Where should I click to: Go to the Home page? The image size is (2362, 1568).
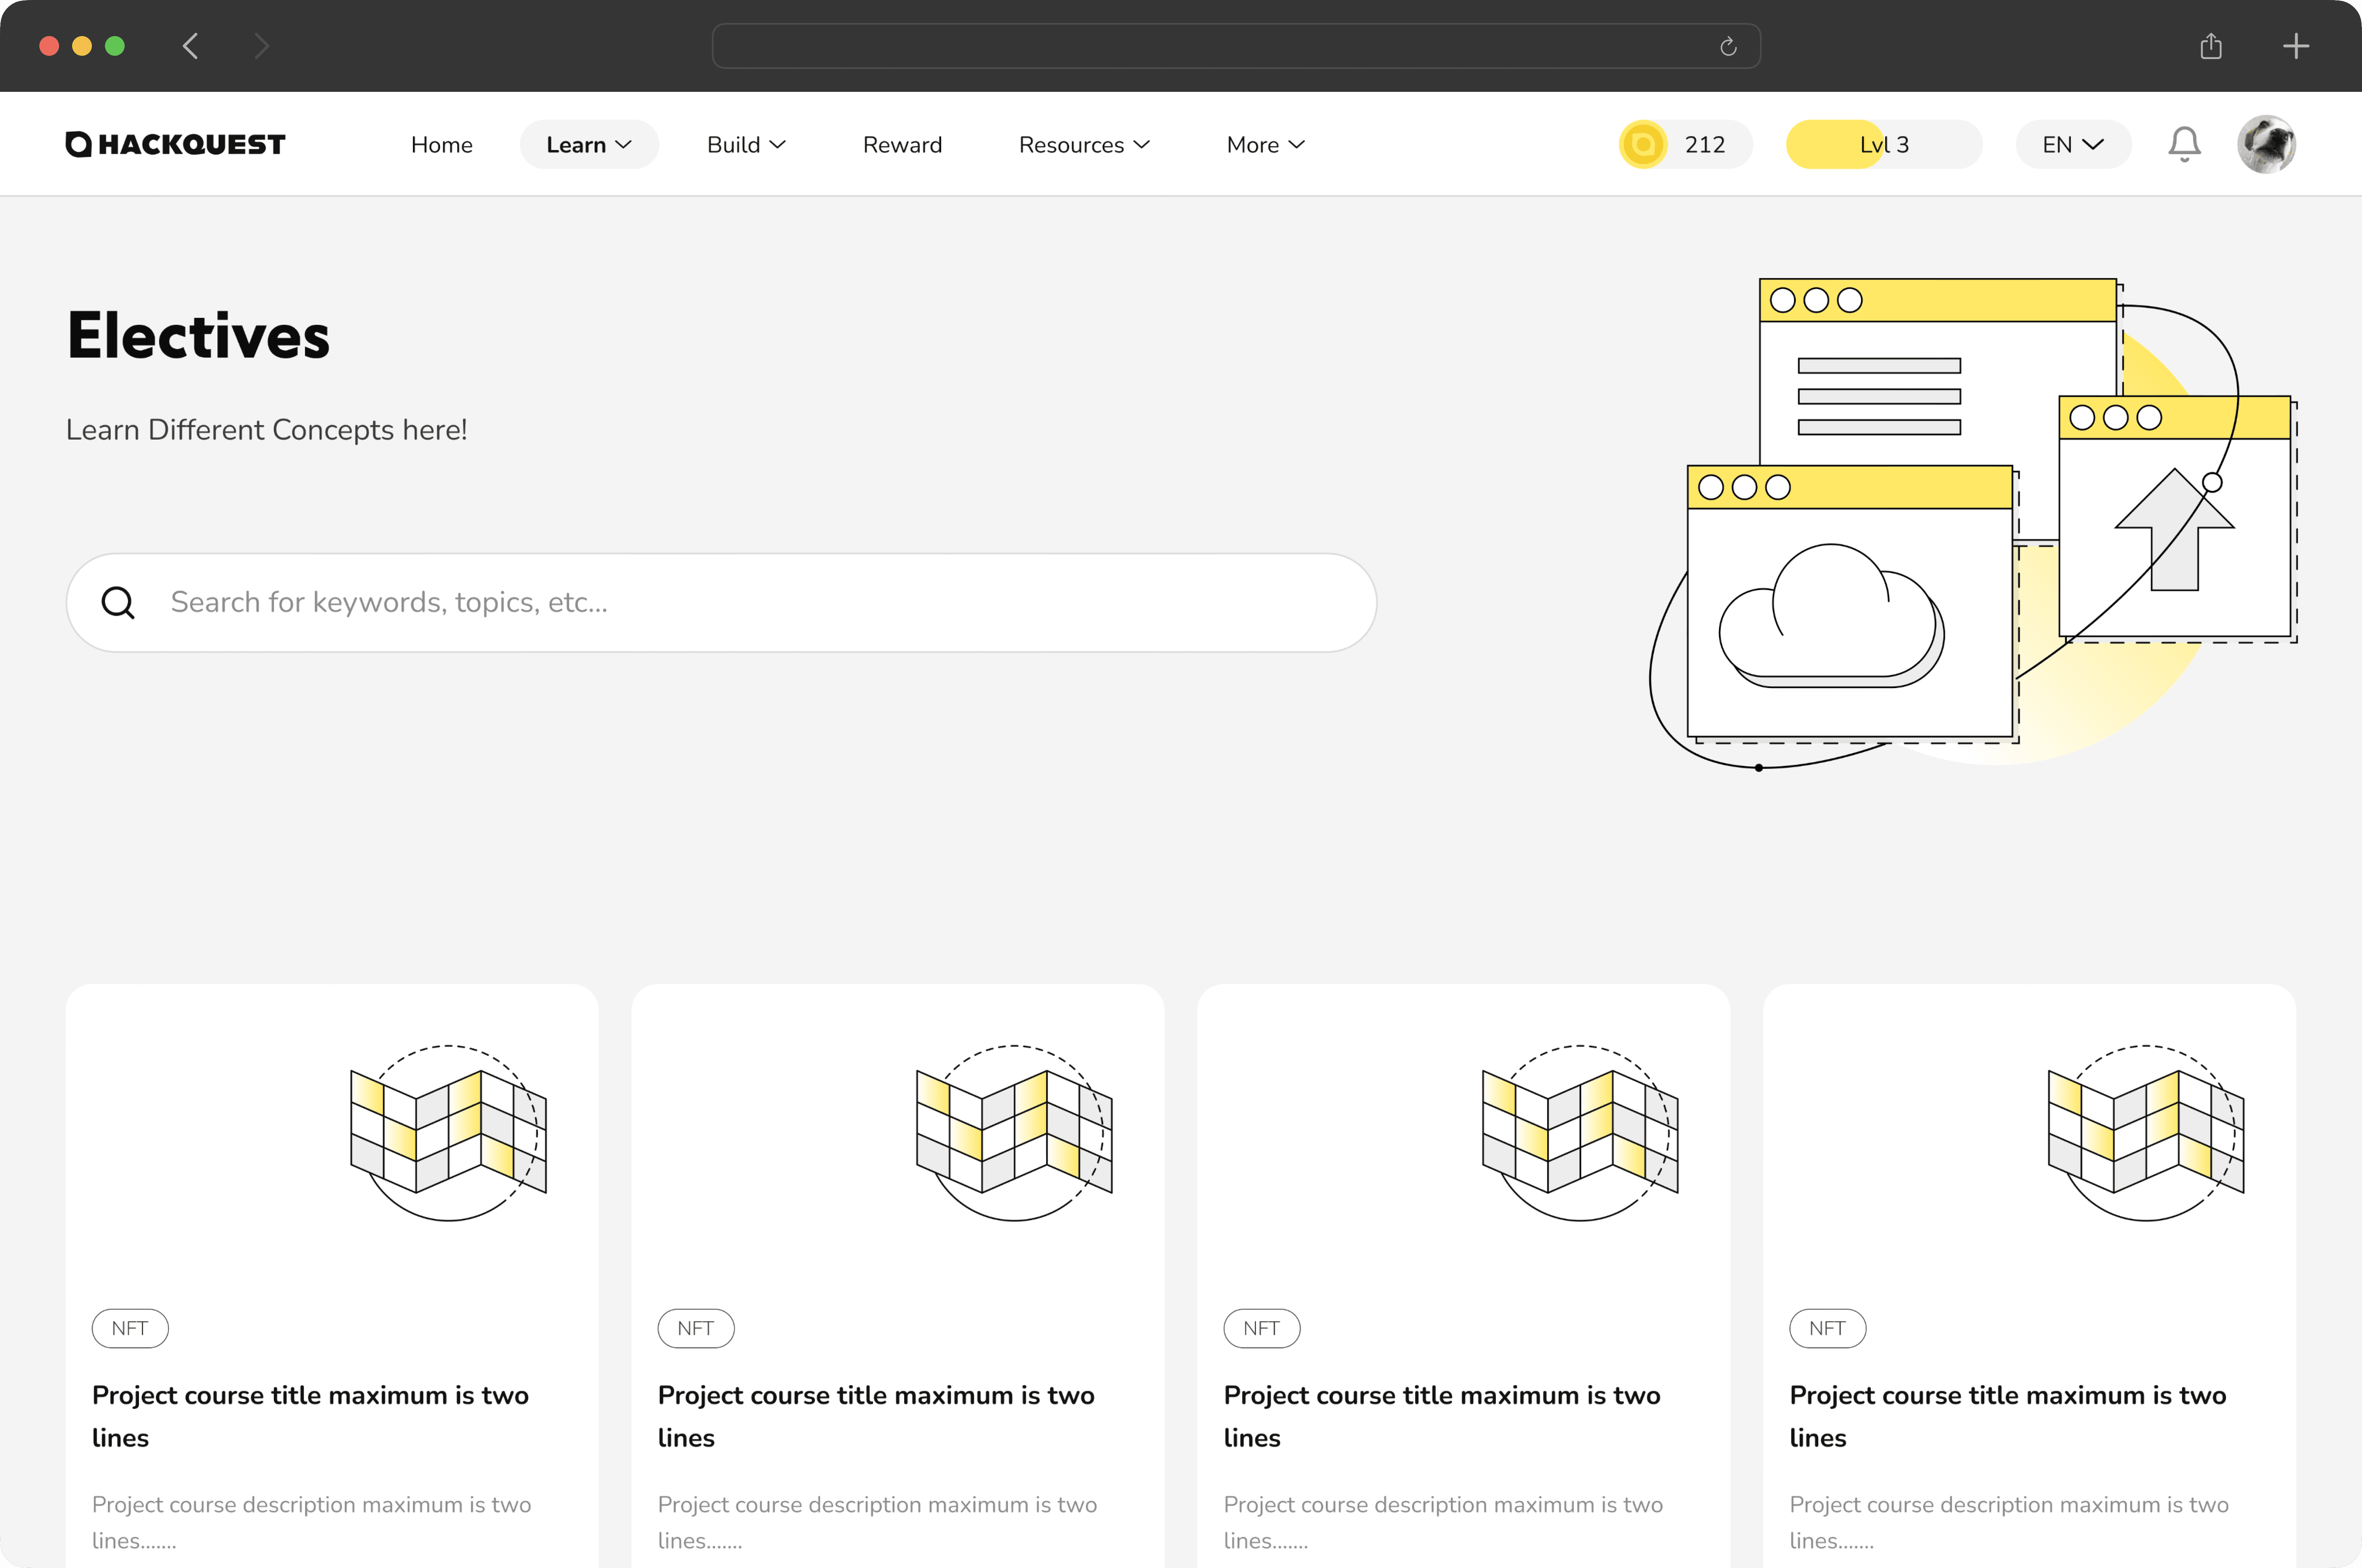click(442, 145)
